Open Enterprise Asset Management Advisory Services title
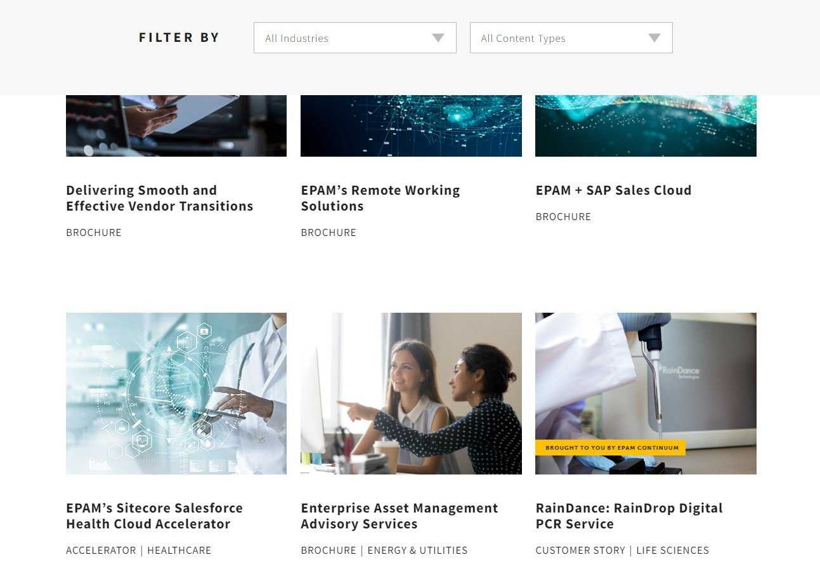820x569 pixels. (400, 516)
